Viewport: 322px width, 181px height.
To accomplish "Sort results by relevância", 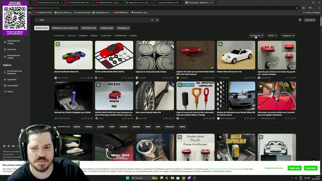I will (x=71, y=35).
